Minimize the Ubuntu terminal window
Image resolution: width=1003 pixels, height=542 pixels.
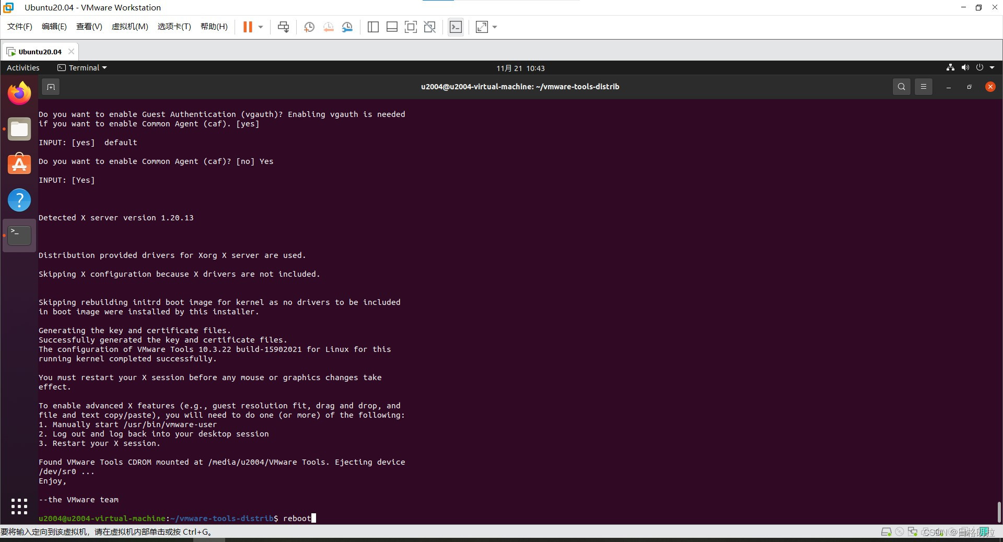coord(948,87)
